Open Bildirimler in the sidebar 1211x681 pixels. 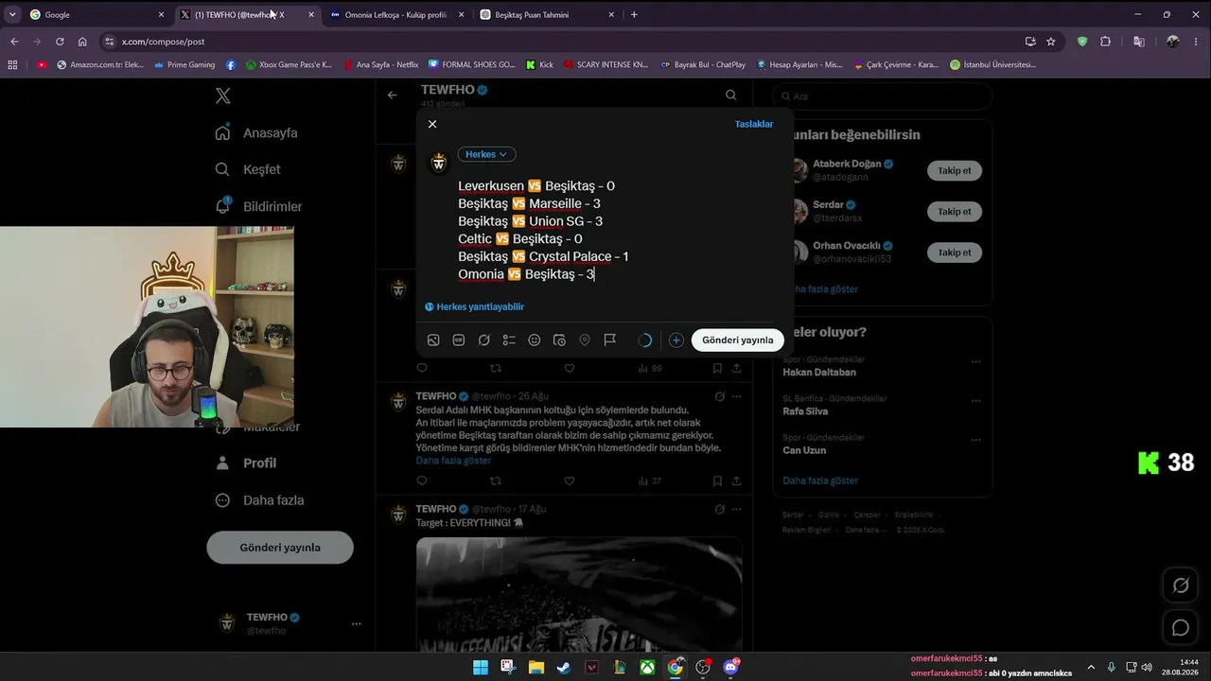point(259,207)
